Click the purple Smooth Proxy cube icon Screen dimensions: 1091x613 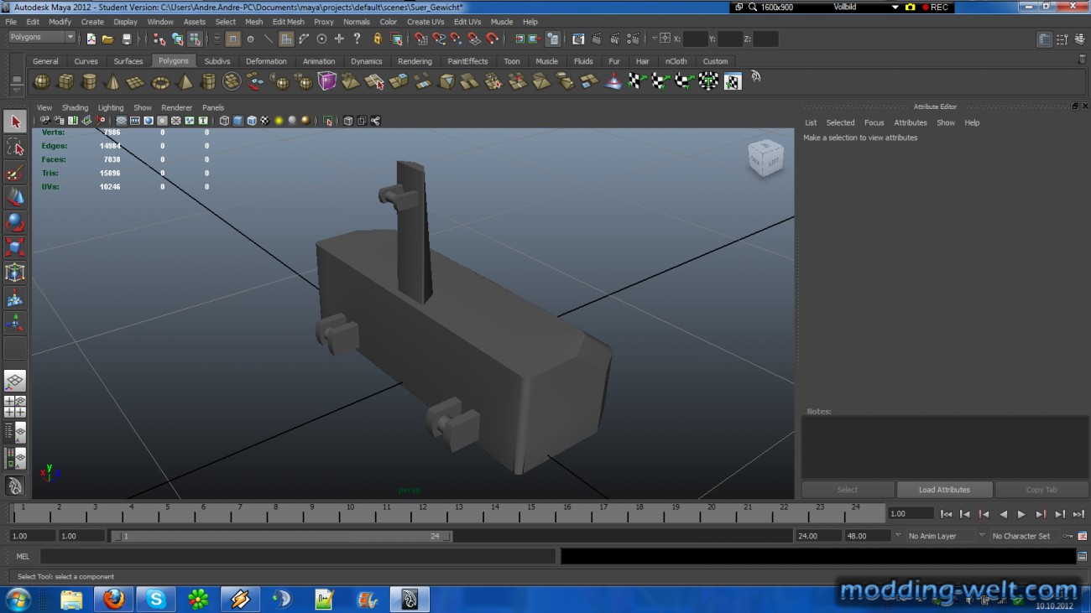326,81
